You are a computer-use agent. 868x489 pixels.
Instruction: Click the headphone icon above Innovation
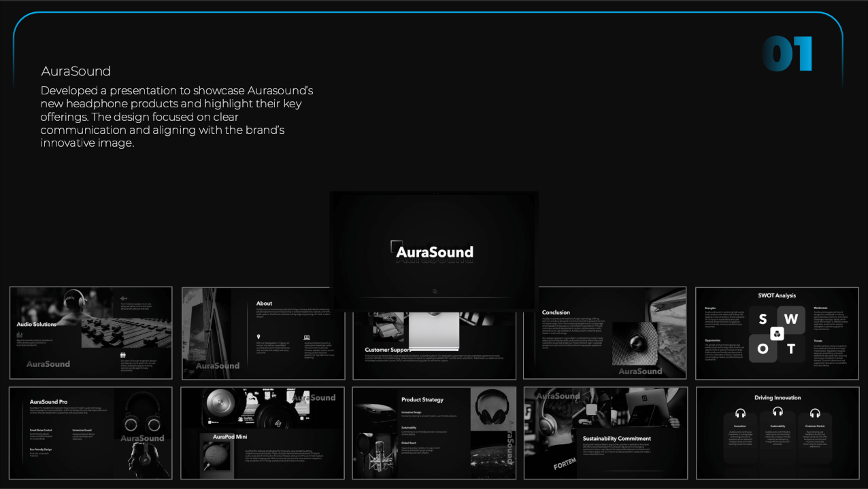(x=740, y=414)
